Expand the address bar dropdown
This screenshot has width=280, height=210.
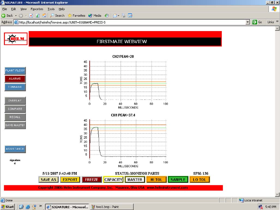click(248, 22)
